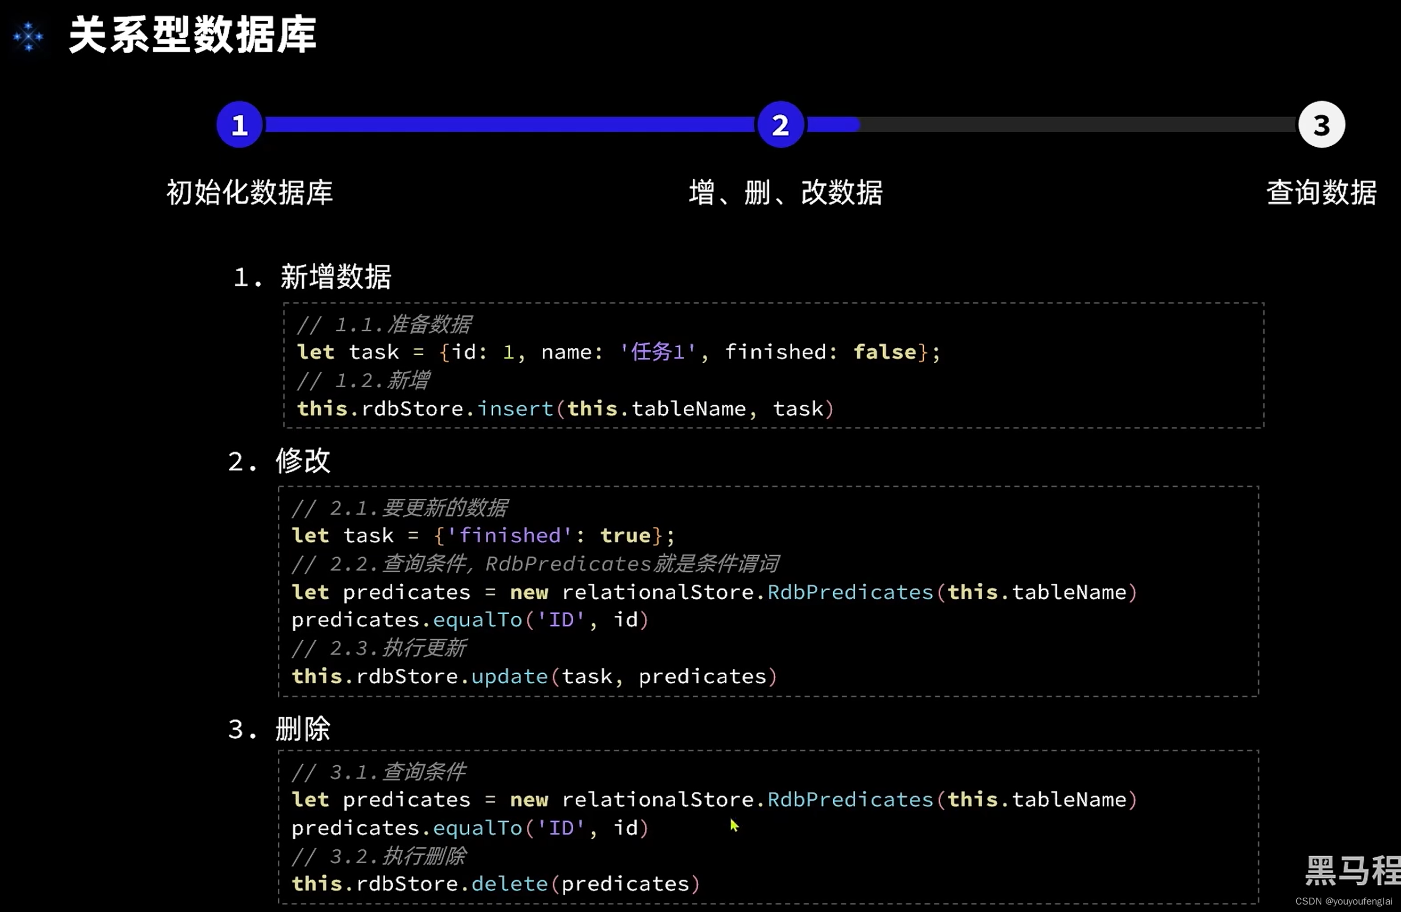This screenshot has width=1401, height=912.
Task: Click the rdbStore.insert code line
Action: (x=565, y=408)
